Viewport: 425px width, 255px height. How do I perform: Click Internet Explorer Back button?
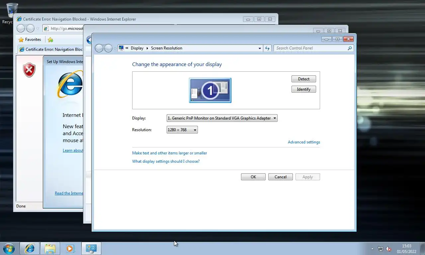[21, 29]
